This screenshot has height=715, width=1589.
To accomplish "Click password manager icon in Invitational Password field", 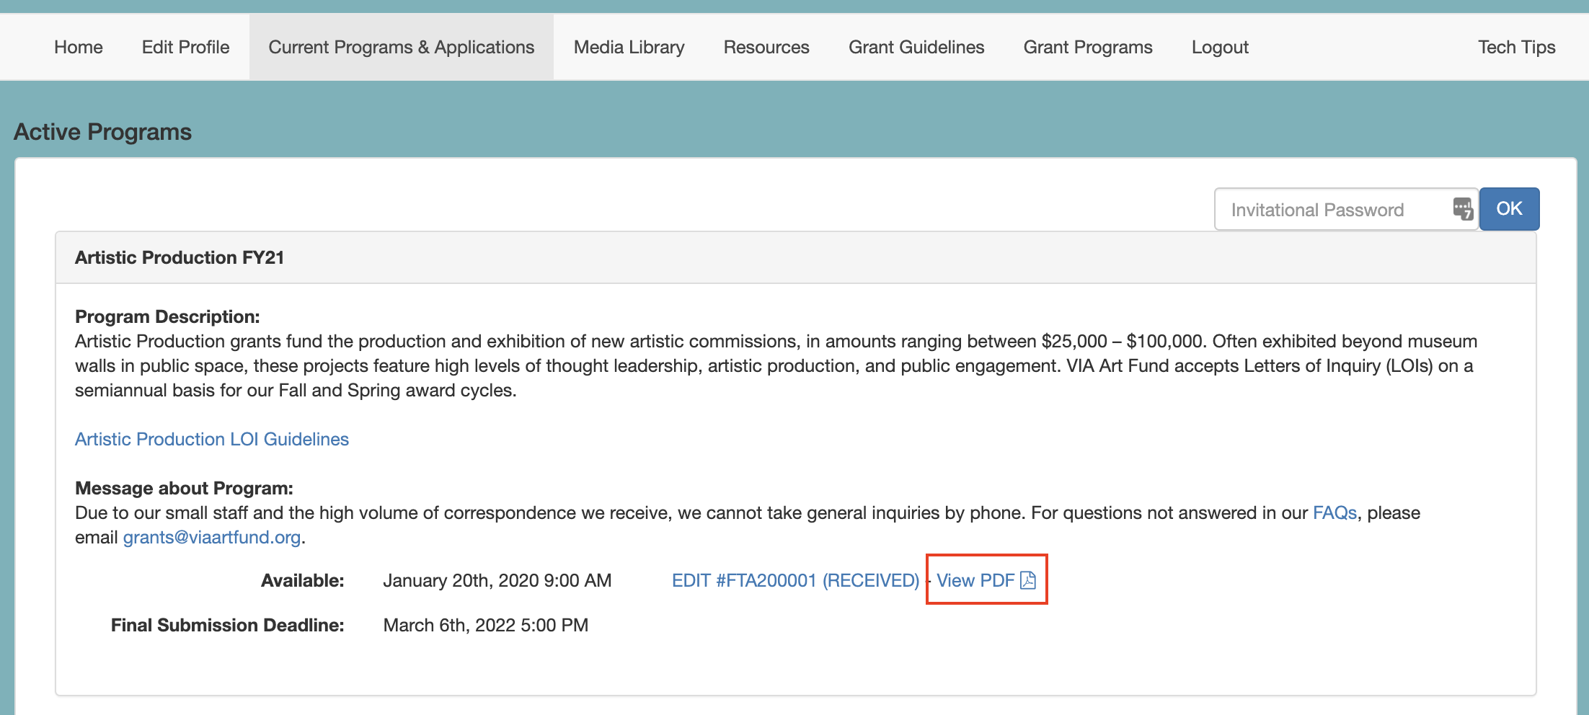I will click(x=1463, y=209).
